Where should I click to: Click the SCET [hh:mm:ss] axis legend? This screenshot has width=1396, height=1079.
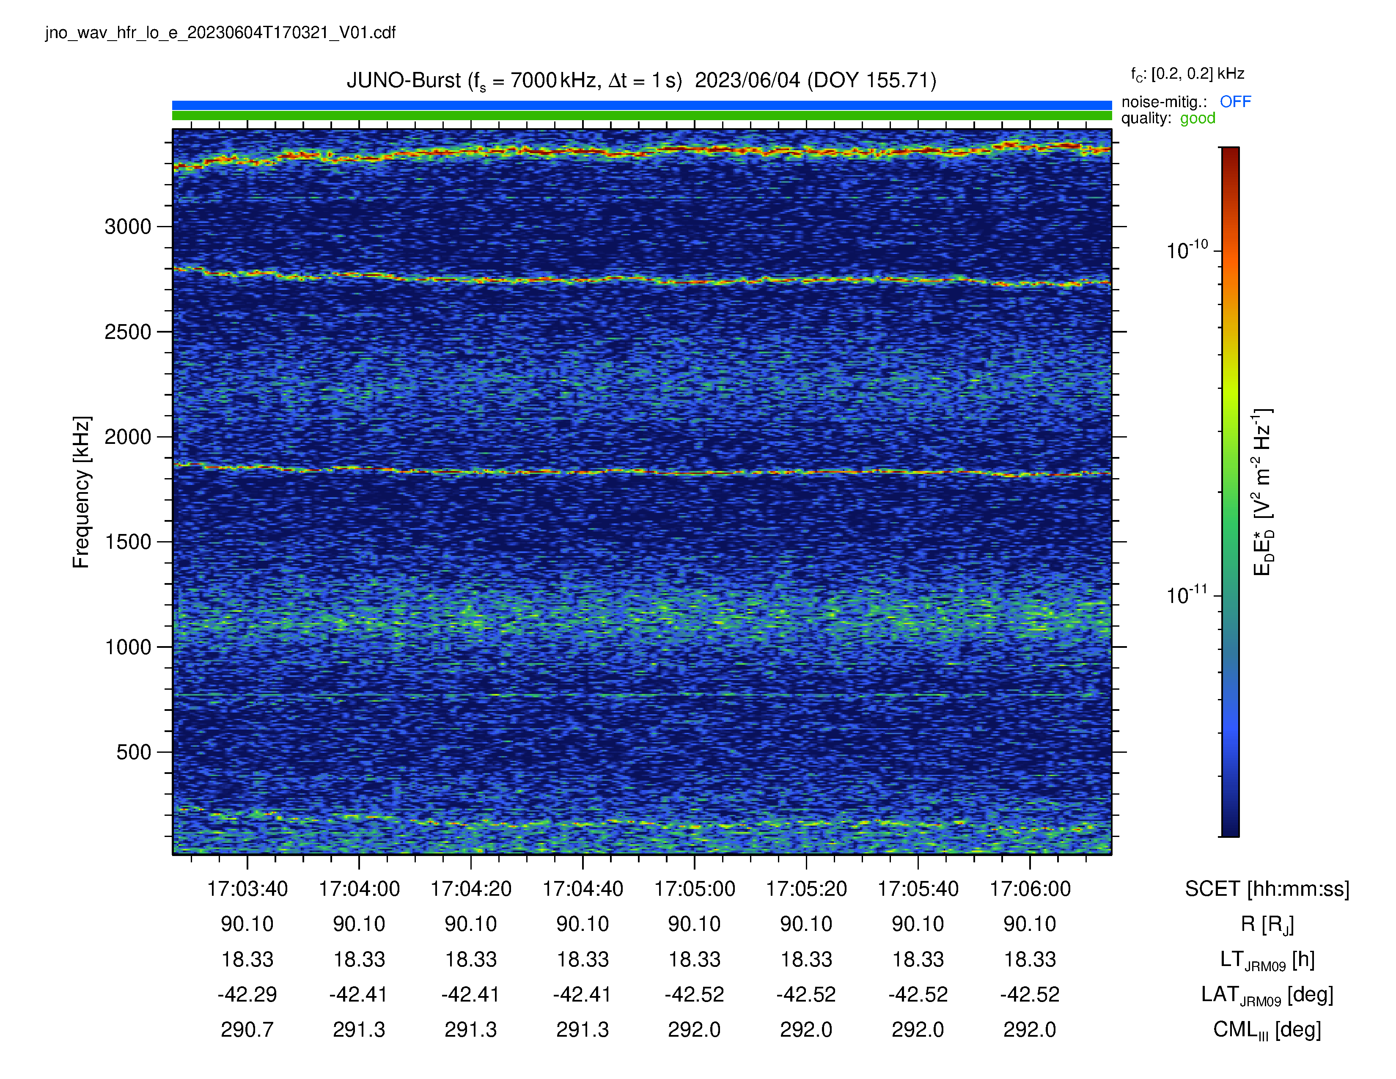[1267, 889]
